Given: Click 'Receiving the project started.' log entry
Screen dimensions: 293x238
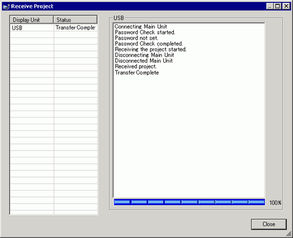Looking at the screenshot, I should point(151,49).
